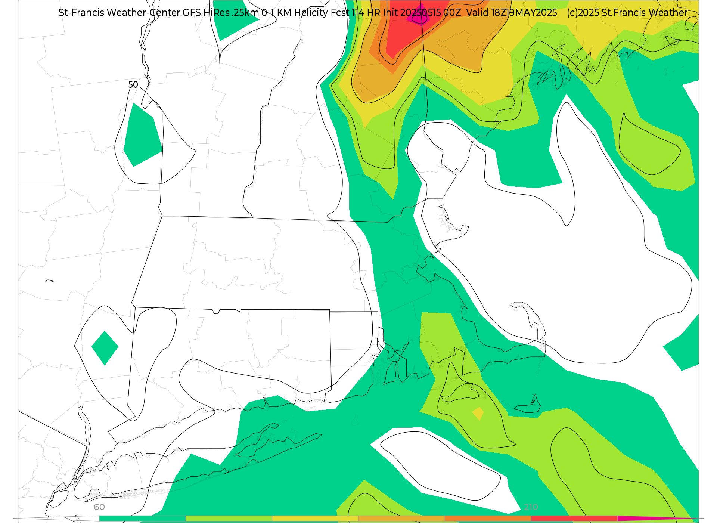Click the "210" color bar label
The width and height of the screenshot is (717, 523).
pos(531,507)
